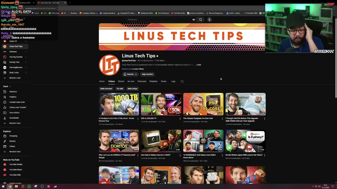The width and height of the screenshot is (337, 189).
Task: Open WhatsApp from the Windows taskbar
Action: 29,186
